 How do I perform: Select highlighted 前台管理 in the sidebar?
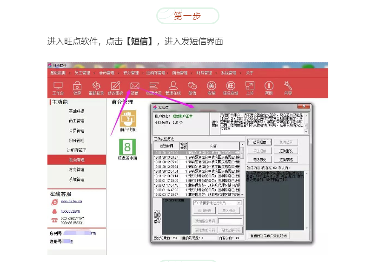pos(77,160)
